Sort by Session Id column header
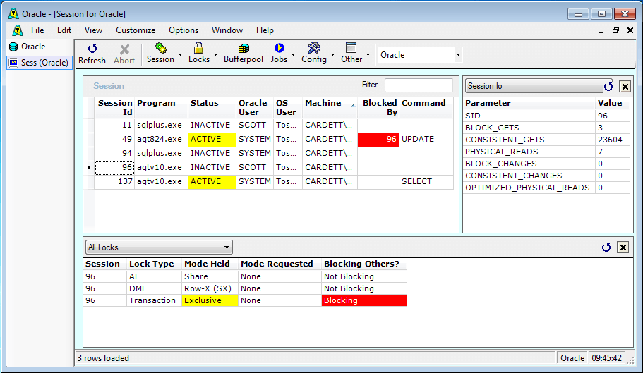The width and height of the screenshot is (643, 373). coord(115,108)
